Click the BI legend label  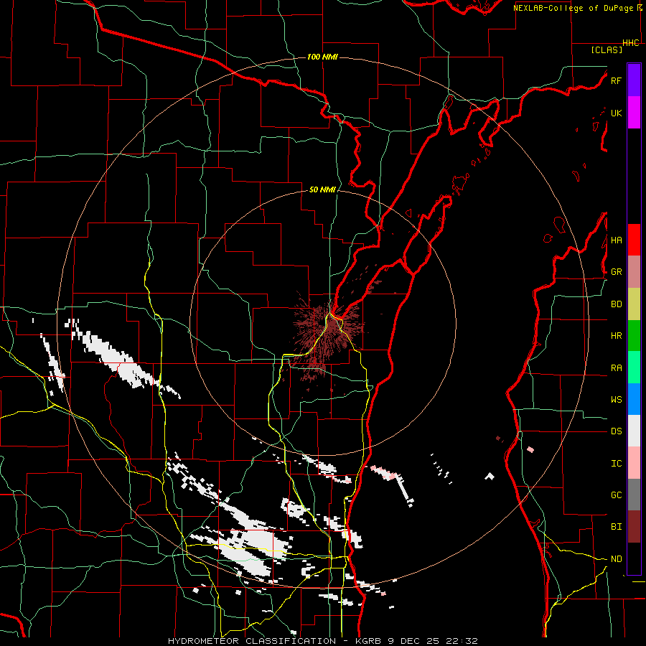616,527
